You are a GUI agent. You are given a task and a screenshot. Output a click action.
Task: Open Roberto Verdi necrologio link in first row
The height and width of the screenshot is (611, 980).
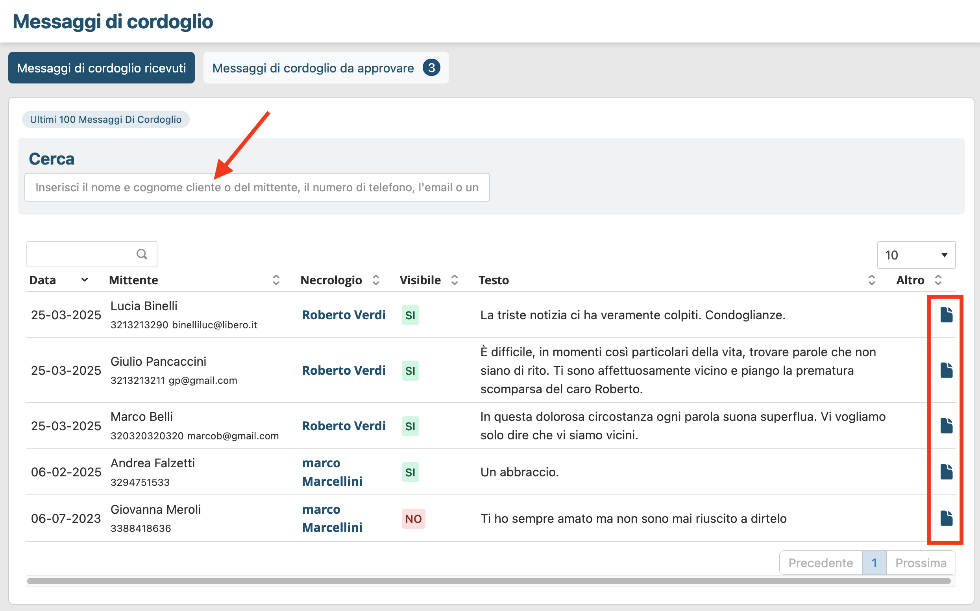tap(344, 315)
